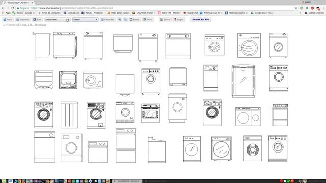Click the Login button
Viewport: 326px width, 183px height.
coord(179,19)
